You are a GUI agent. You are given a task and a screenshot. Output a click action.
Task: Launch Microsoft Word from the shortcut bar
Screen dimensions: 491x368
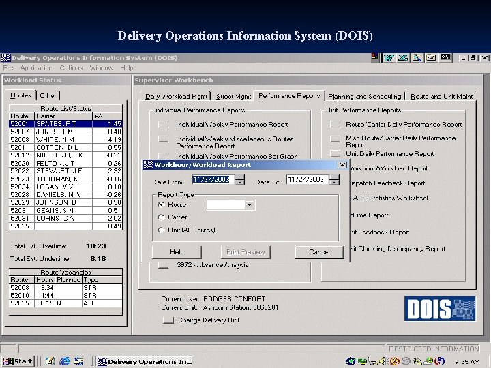coord(389,58)
